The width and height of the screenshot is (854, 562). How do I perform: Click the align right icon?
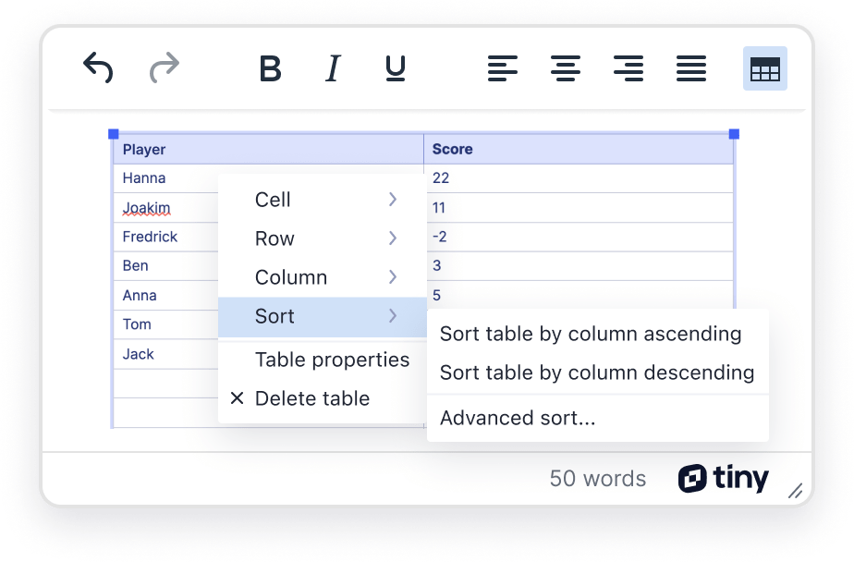(628, 68)
